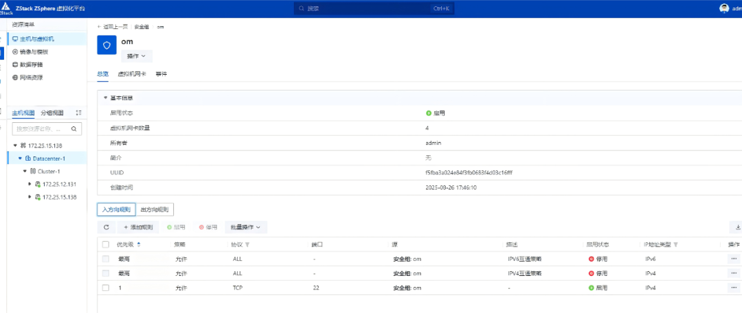Click the global search field
The width and height of the screenshot is (742, 313).
pyautogui.click(x=374, y=8)
